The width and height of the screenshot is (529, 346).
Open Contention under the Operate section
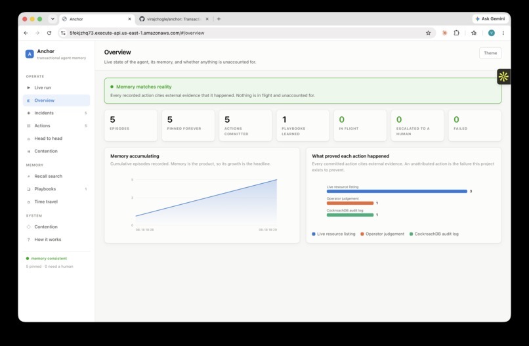[x=56, y=151]
